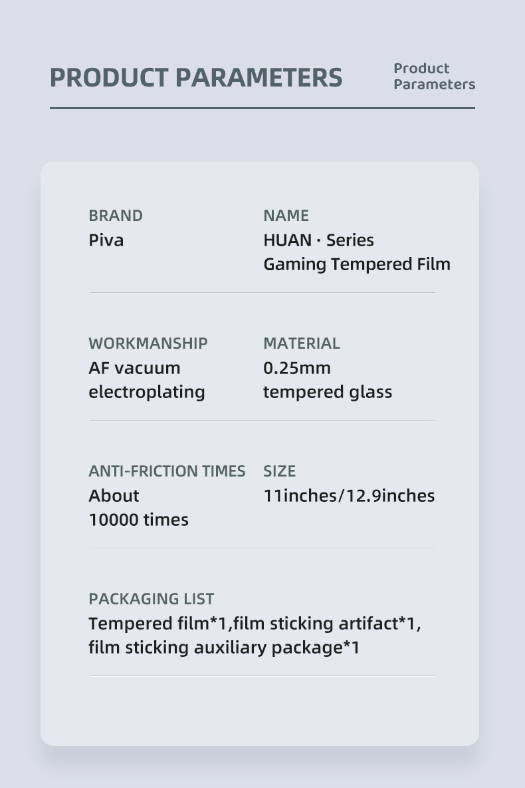
Task: Select the BRAND label
Action: click(116, 216)
